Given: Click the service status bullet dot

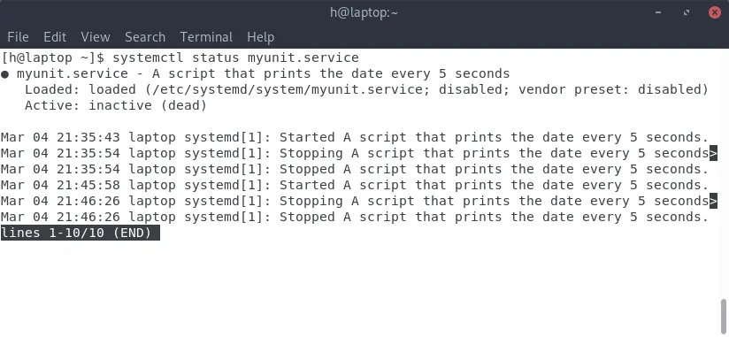Looking at the screenshot, I should [x=4, y=74].
